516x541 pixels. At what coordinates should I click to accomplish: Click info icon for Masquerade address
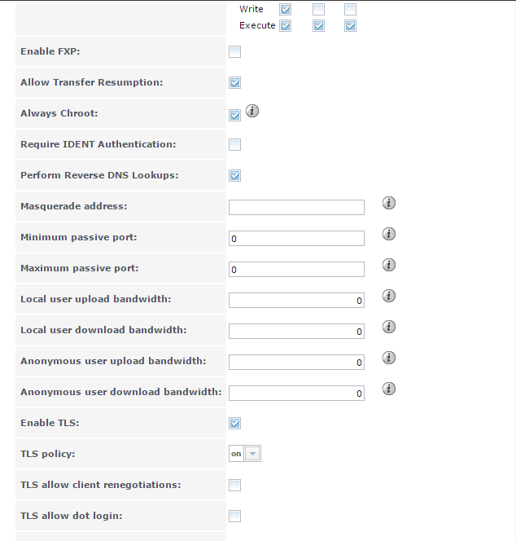389,203
